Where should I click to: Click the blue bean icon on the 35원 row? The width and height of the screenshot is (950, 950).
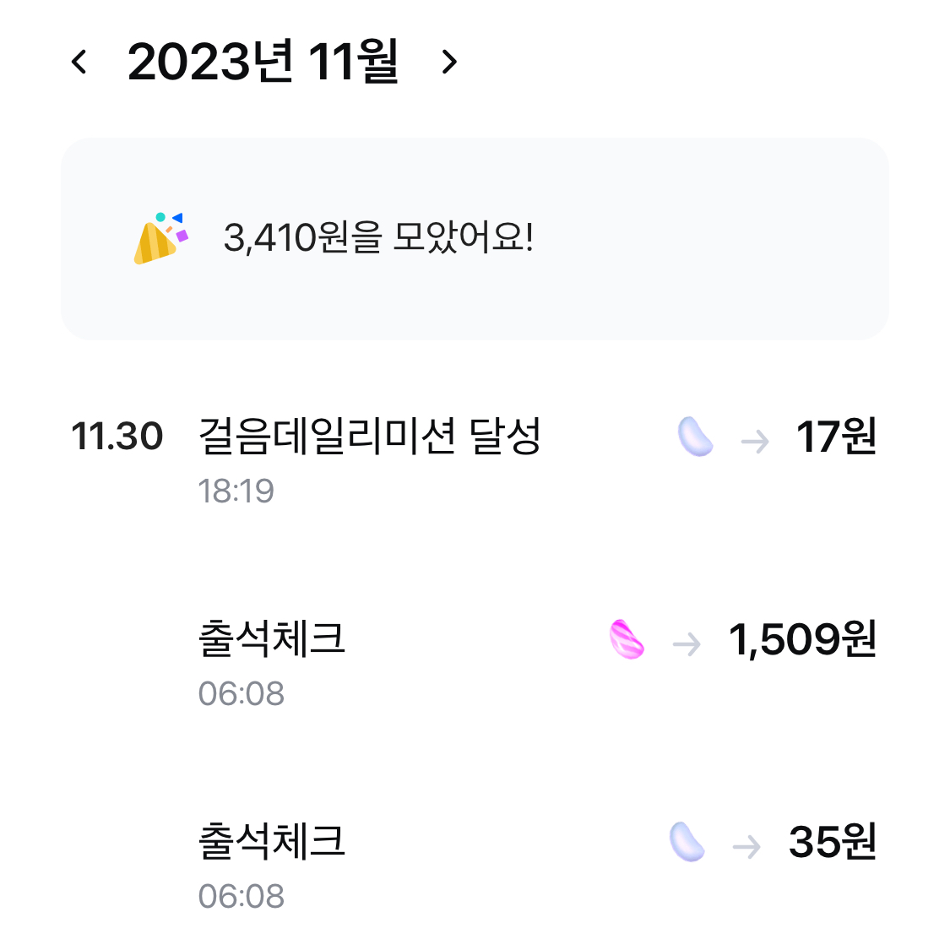pyautogui.click(x=687, y=841)
